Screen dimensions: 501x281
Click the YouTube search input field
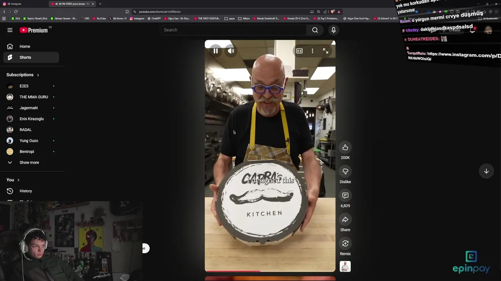pos(233,30)
